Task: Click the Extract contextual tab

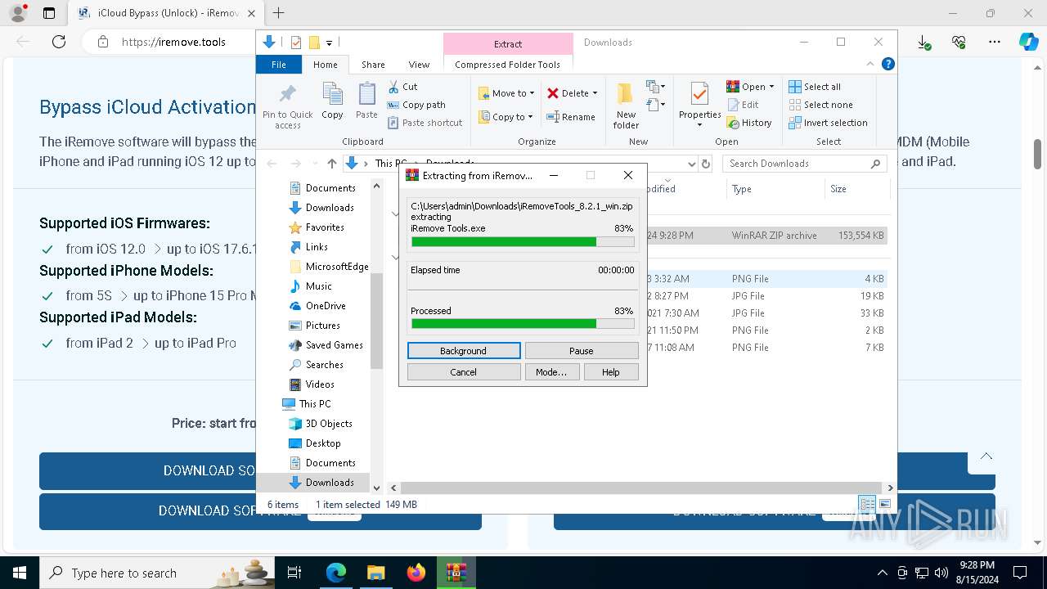Action: pos(508,44)
